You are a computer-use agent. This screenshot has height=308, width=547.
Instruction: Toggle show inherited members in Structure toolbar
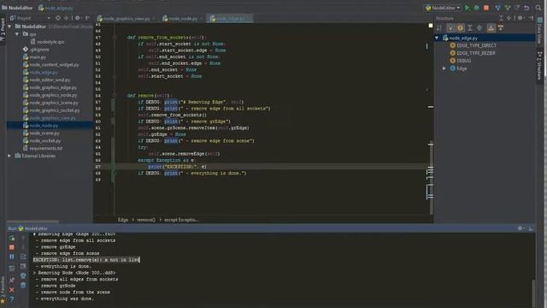click(450, 28)
